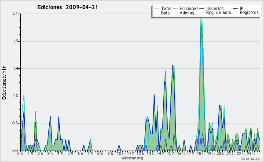Click the 'Admins.' legend entry
Image resolution: width=264 pixels, height=162 pixels.
(187, 13)
